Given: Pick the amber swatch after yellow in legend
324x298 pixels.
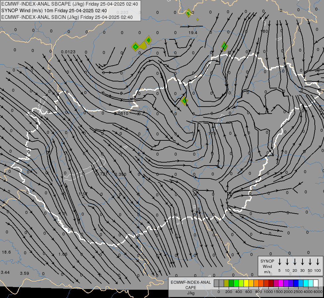Looking at the screenshot, I should point(251,283).
